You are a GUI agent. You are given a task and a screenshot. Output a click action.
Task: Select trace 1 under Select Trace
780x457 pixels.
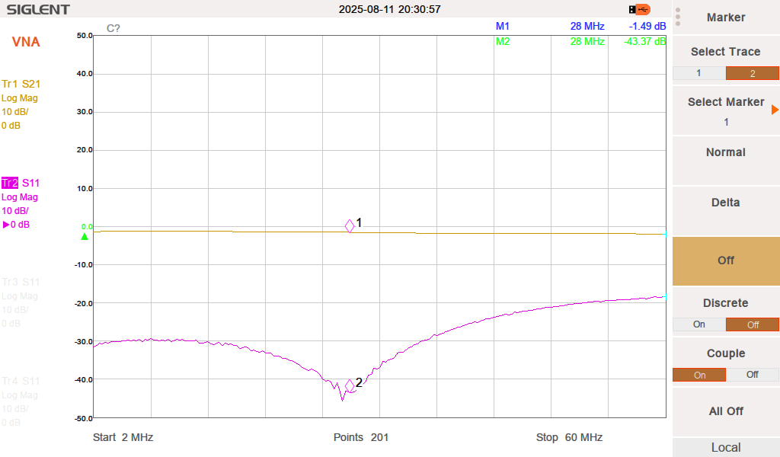[699, 73]
